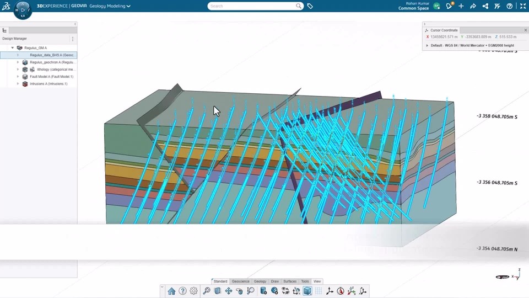
Task: Expand the Regulus_geochron A node
Action: tap(18, 62)
